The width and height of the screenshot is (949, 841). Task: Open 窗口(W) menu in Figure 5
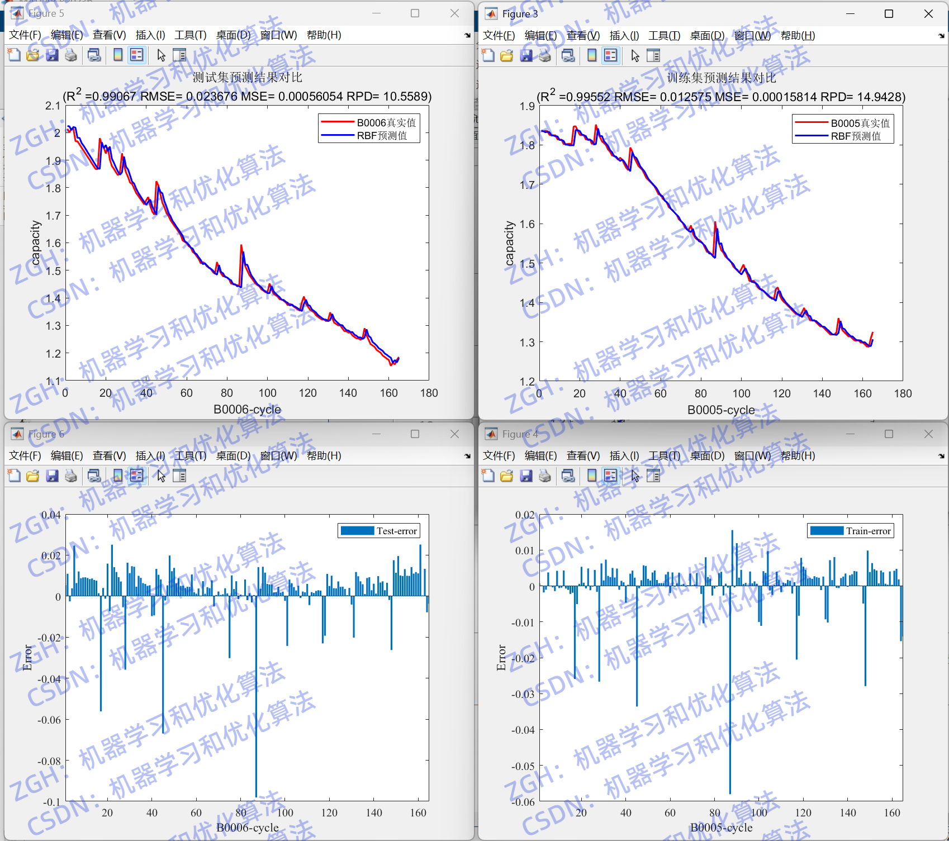(278, 35)
